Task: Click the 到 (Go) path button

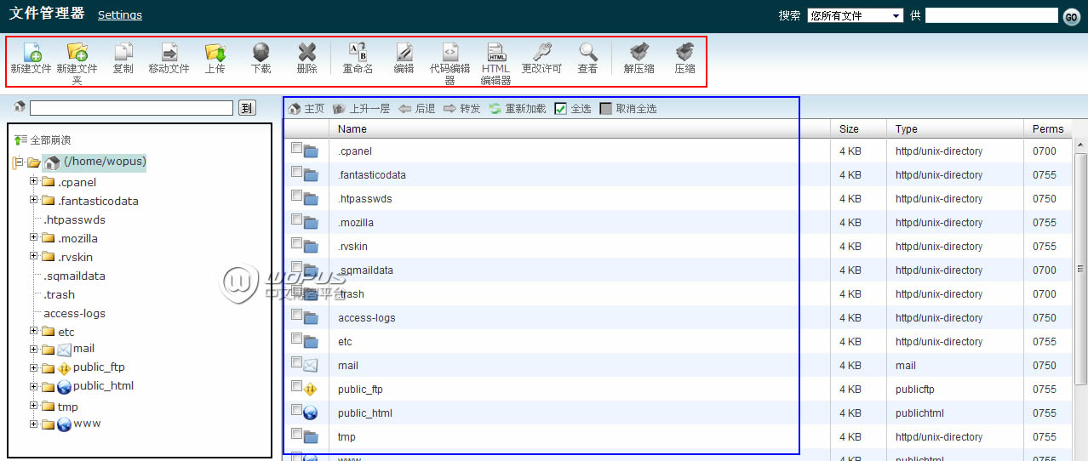Action: tap(247, 108)
